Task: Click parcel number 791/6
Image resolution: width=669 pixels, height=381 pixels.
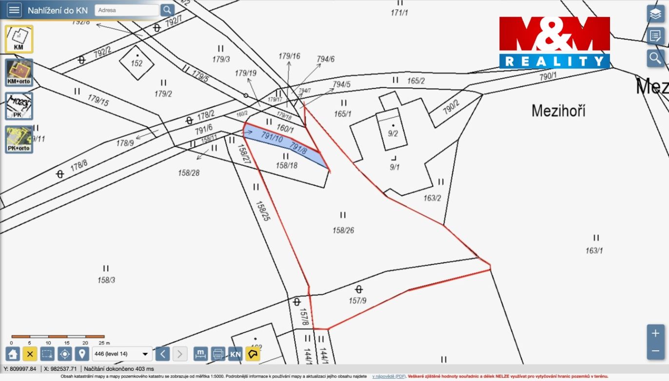Action: coord(204,129)
